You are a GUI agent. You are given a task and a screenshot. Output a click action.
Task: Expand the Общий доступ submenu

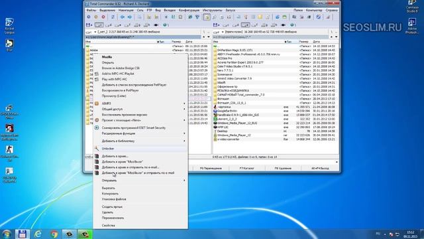point(140,109)
